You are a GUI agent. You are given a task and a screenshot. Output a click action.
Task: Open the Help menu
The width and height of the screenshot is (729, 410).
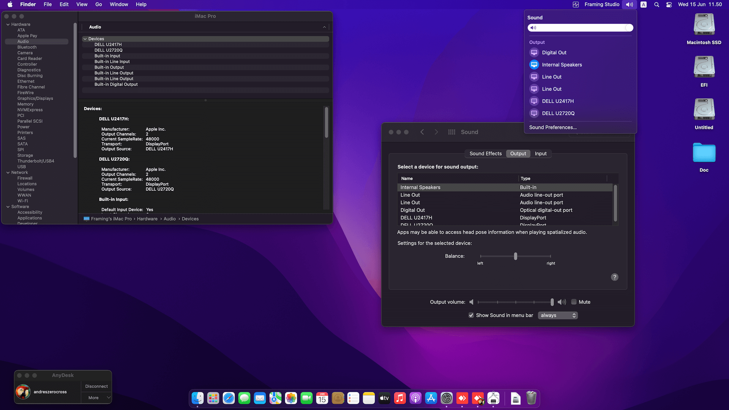coord(141,5)
